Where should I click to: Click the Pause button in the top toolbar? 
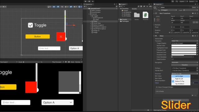89,1
